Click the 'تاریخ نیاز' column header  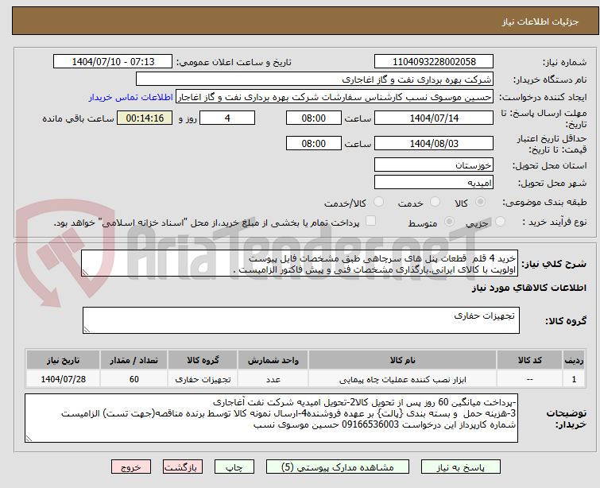point(63,360)
